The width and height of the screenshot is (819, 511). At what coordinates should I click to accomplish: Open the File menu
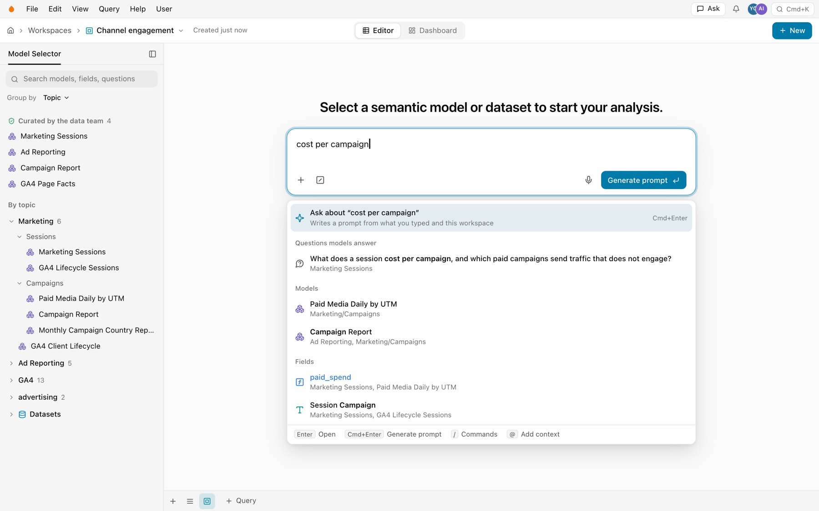[x=32, y=9]
